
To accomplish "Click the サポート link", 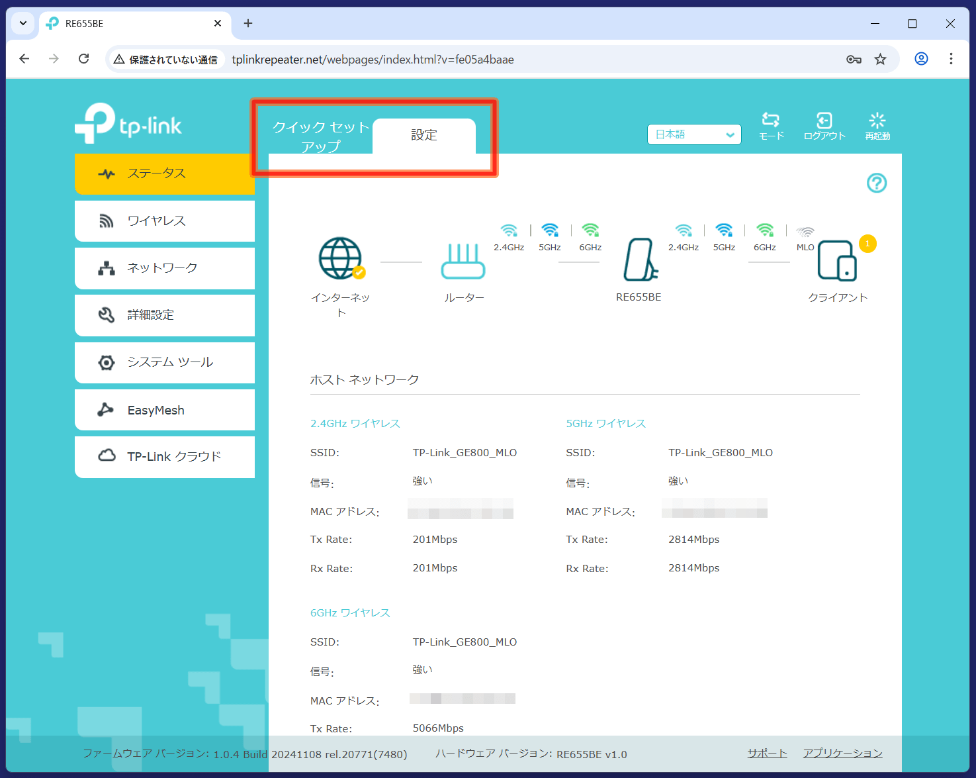I will 767,754.
